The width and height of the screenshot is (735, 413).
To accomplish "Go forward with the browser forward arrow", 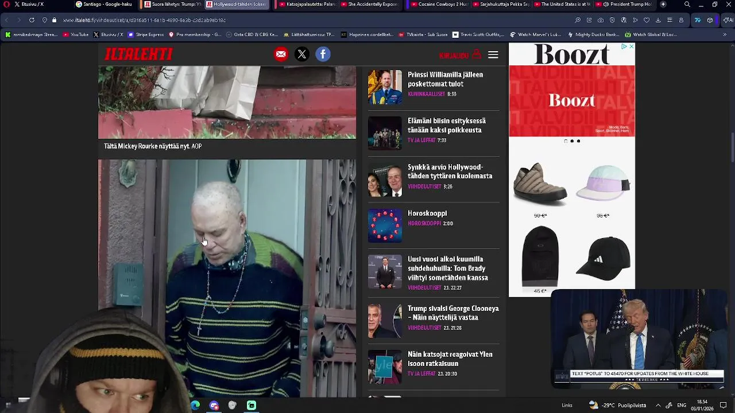I will coord(18,20).
